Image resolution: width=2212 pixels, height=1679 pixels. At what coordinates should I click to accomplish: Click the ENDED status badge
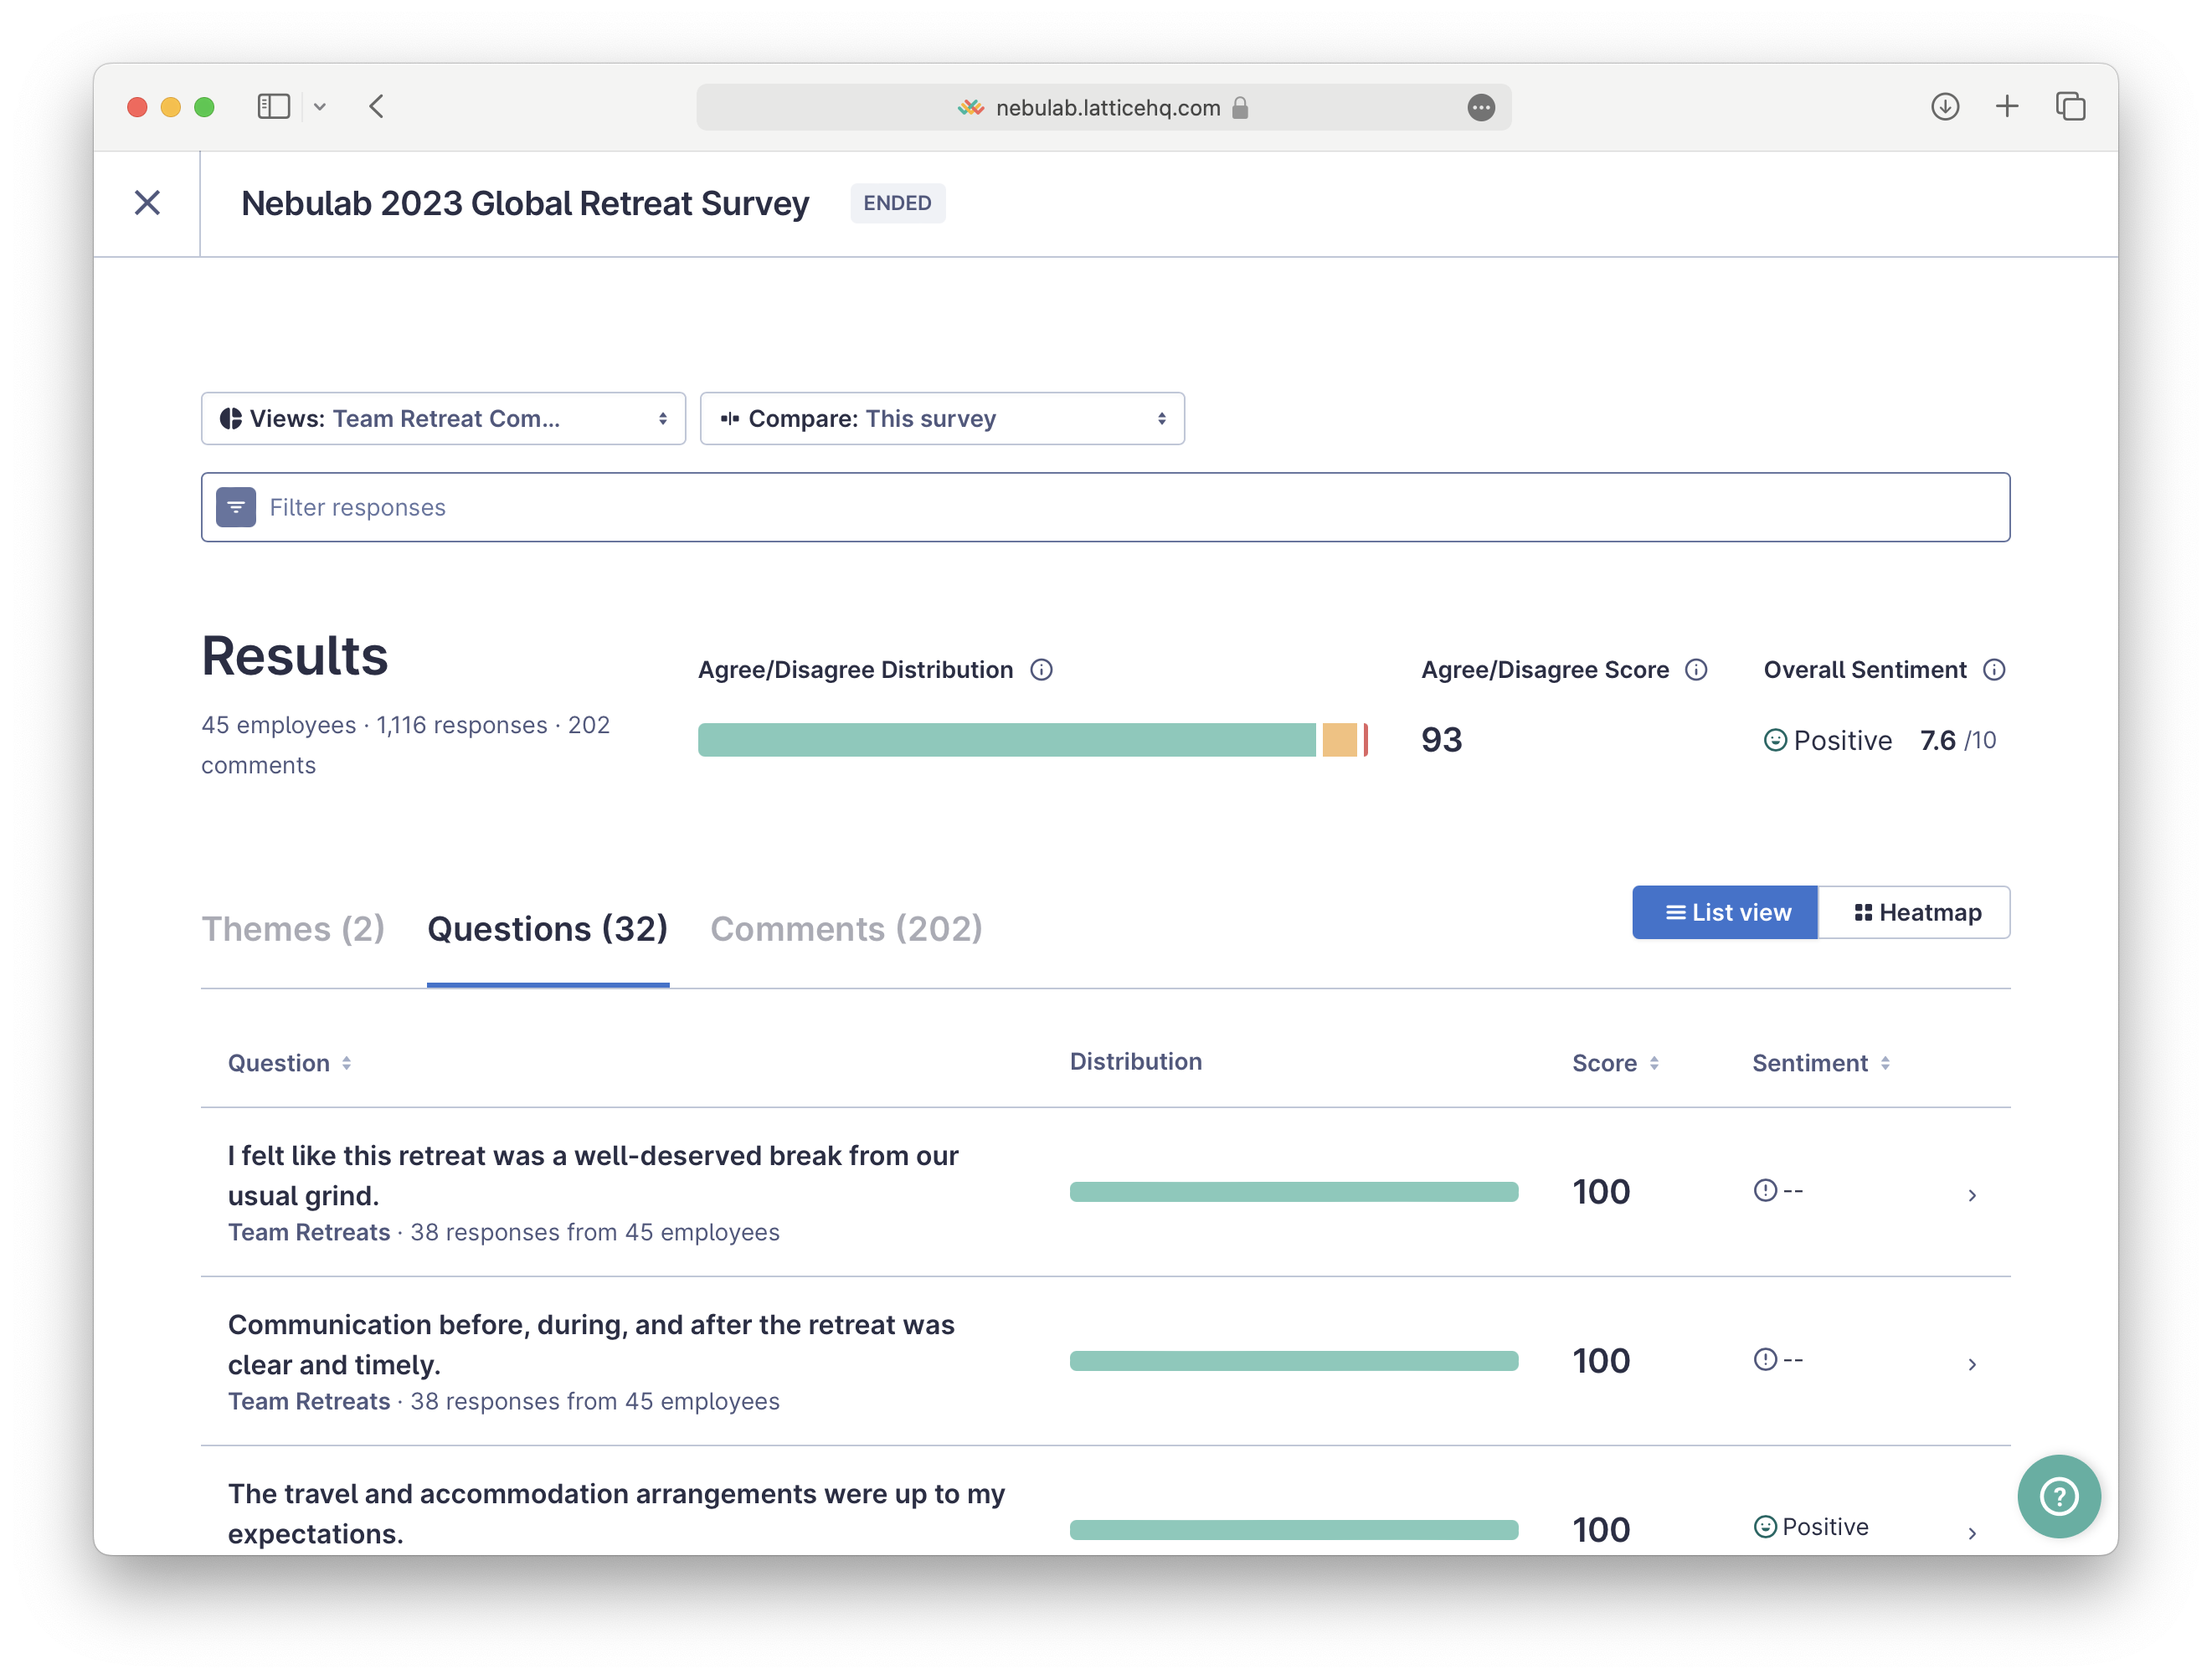[x=897, y=203]
